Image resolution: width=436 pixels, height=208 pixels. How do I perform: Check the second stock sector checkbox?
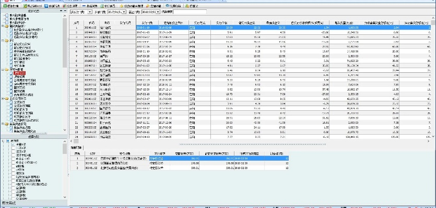coord(13,149)
